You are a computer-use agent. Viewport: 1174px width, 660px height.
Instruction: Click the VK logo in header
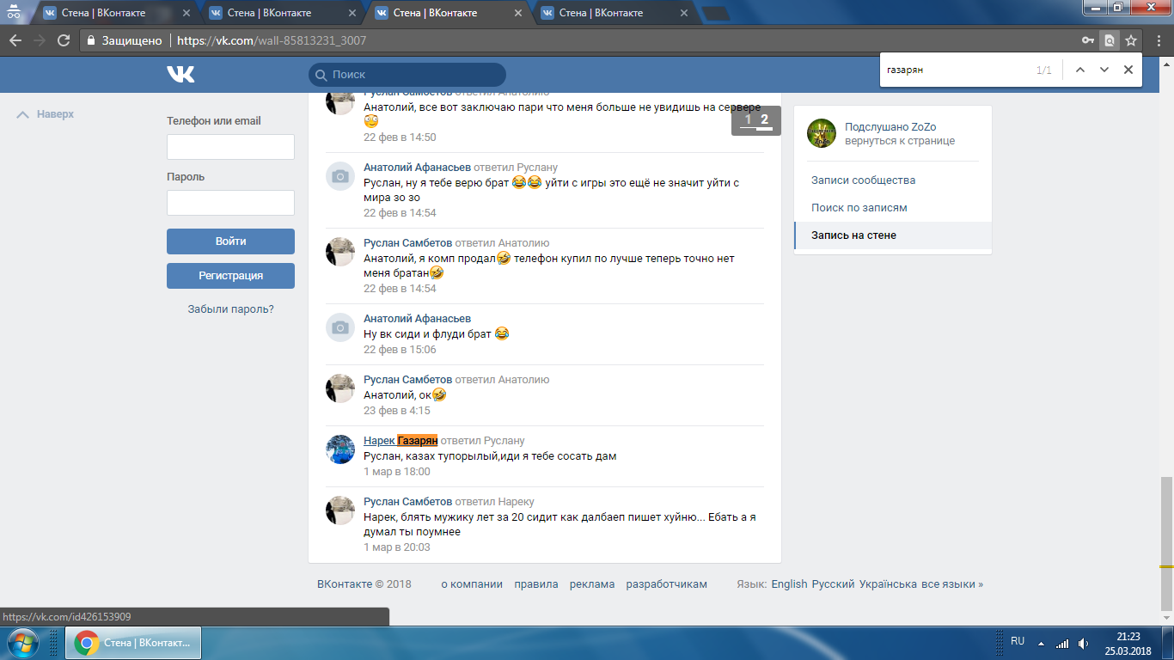(x=181, y=75)
